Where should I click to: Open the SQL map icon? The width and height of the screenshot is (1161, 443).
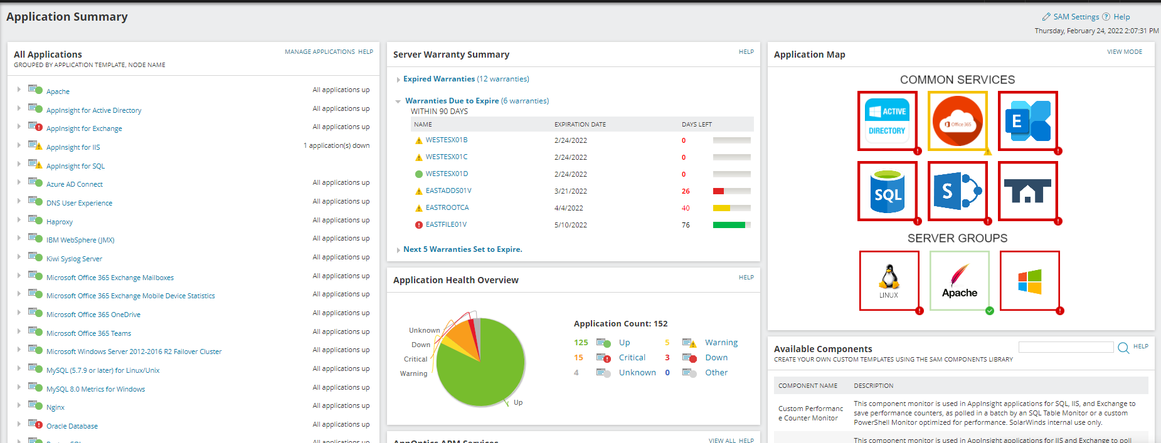pyautogui.click(x=887, y=191)
